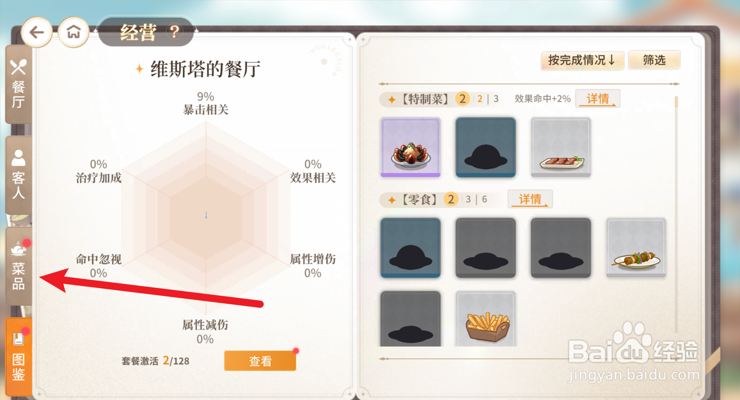Open the question mark help icon
Viewport: 740px width, 400px height.
coord(175,32)
